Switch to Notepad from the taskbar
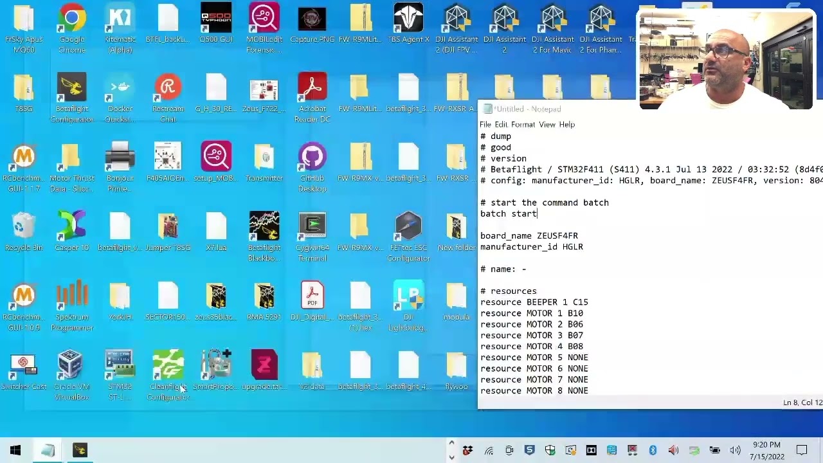Image resolution: width=823 pixels, height=463 pixels. (x=48, y=450)
